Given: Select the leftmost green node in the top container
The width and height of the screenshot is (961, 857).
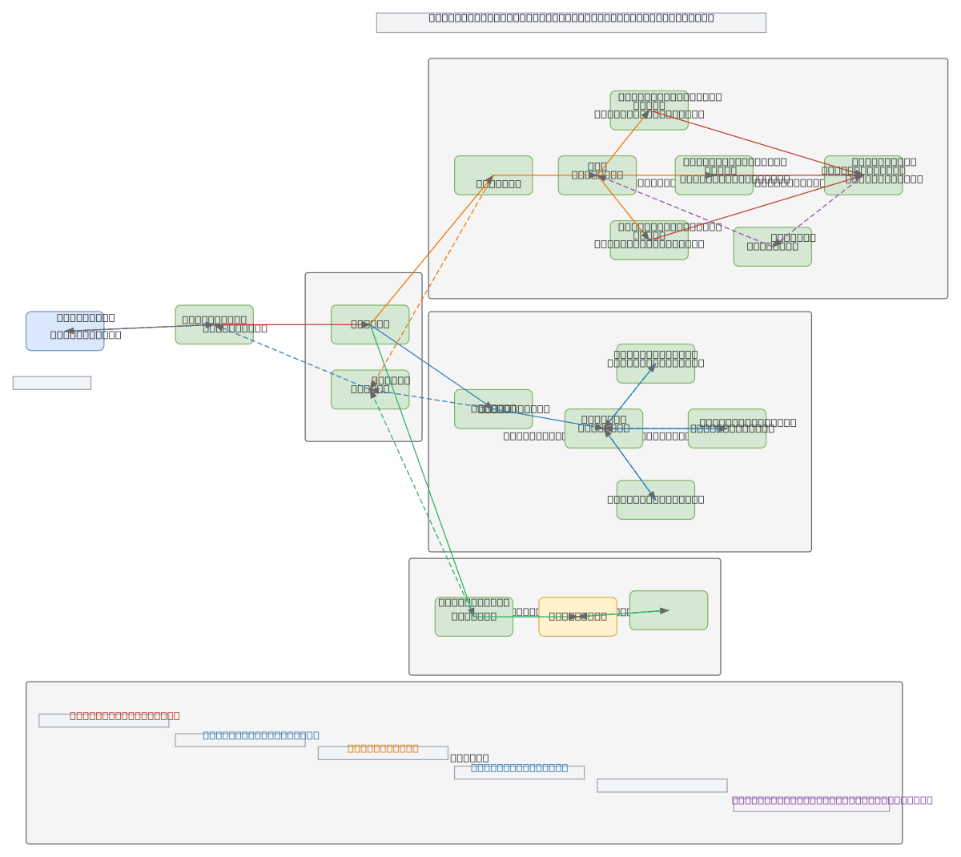Looking at the screenshot, I should (493, 175).
